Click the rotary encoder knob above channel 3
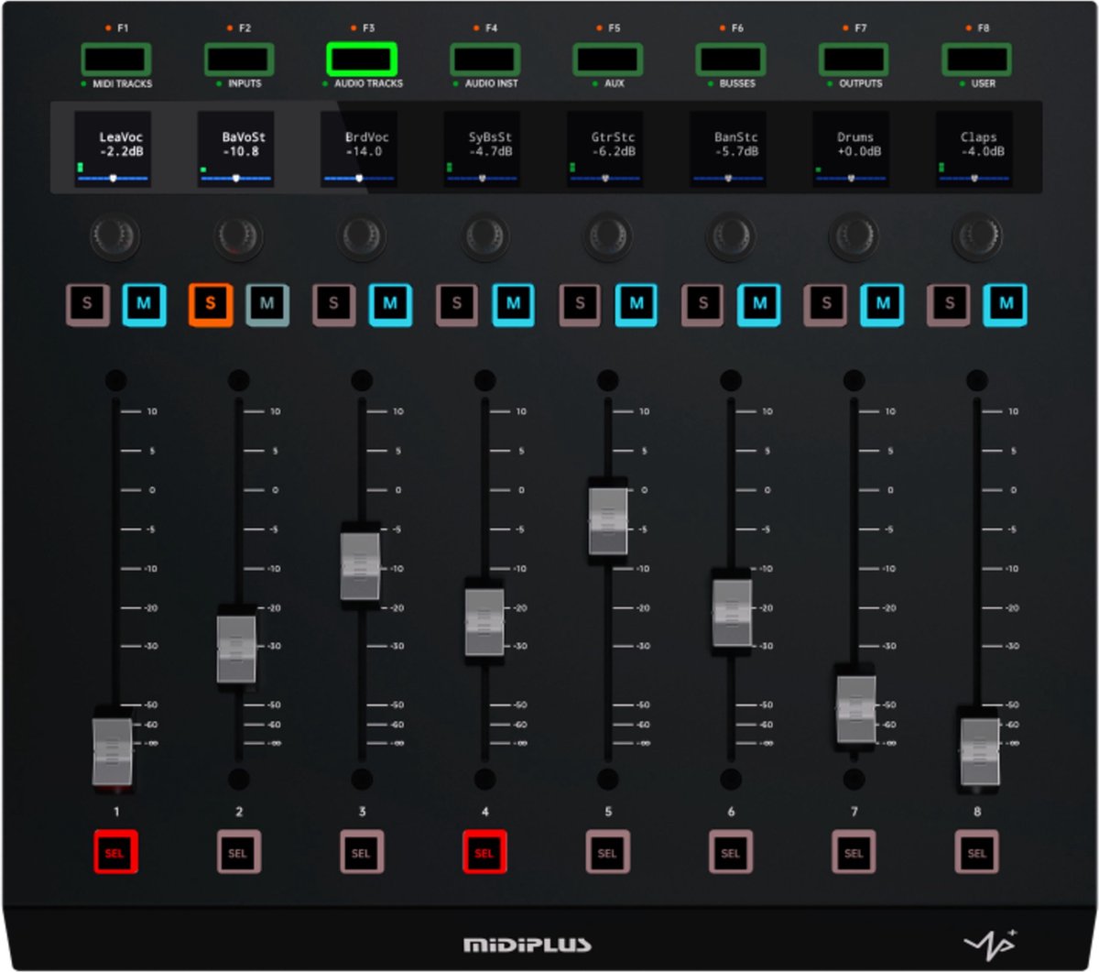1099x972 pixels. [362, 236]
